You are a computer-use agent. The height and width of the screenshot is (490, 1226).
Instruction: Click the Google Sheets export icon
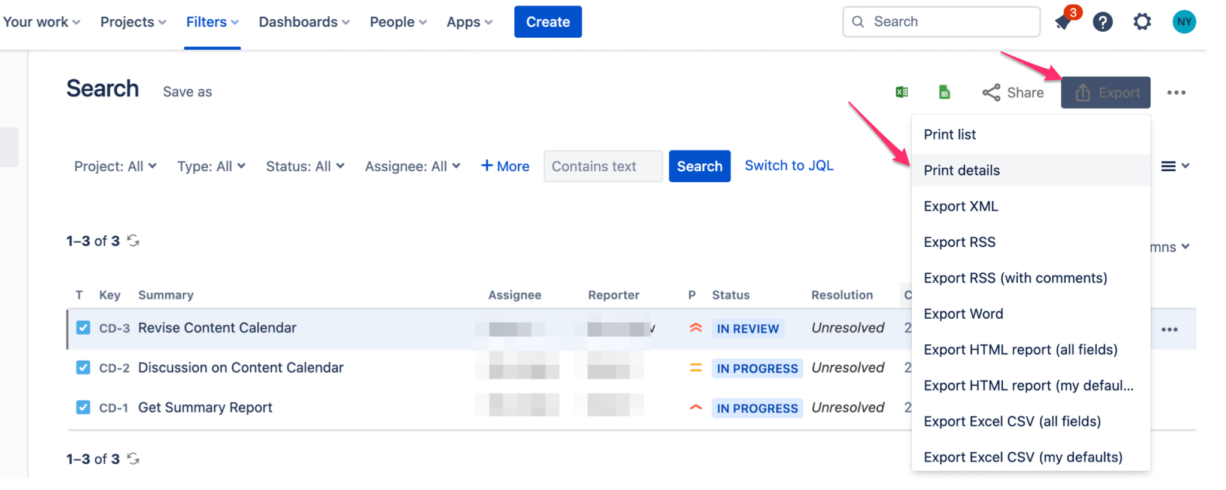pyautogui.click(x=945, y=92)
